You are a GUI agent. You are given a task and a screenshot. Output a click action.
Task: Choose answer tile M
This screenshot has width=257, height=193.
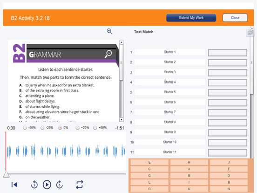click(189, 176)
